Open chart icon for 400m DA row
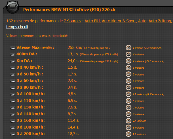This screenshot has height=139, width=173. 129,54
